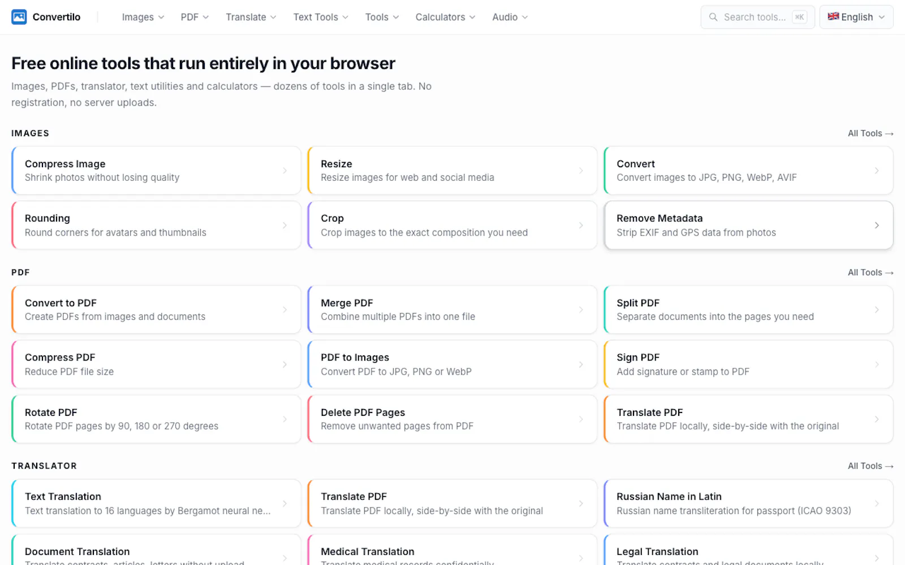
Task: Click the arrow on Split PDF card
Action: (x=877, y=310)
